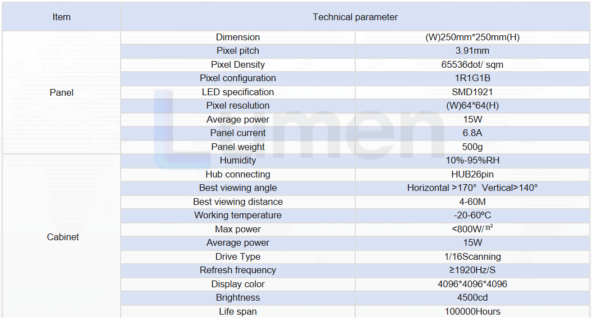This screenshot has height=318, width=592.
Task: Click the 4-60M viewing distance value
Action: [472, 202]
